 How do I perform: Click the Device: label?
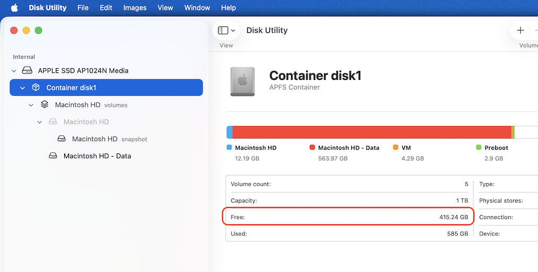[489, 234]
